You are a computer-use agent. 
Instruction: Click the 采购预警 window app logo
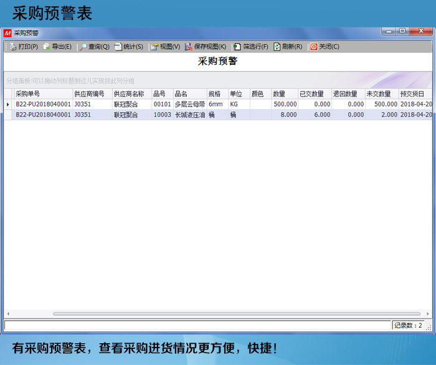7,34
